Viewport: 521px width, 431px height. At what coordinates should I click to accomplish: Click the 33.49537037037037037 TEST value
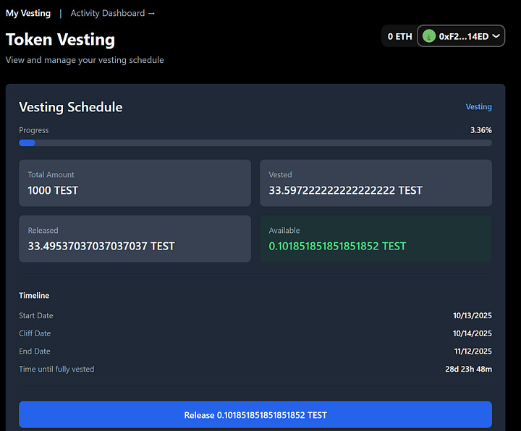[x=101, y=246]
